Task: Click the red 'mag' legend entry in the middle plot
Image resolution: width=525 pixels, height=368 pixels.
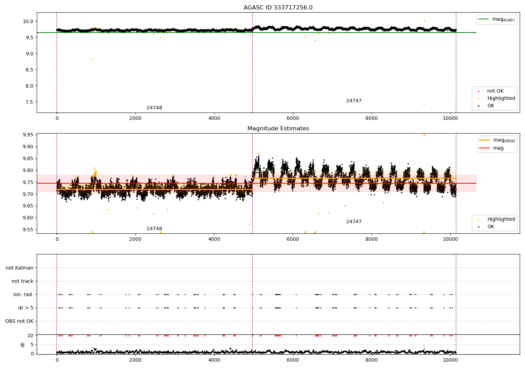Action: coord(491,148)
